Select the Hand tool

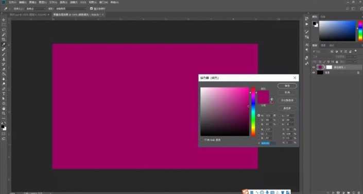click(4, 108)
